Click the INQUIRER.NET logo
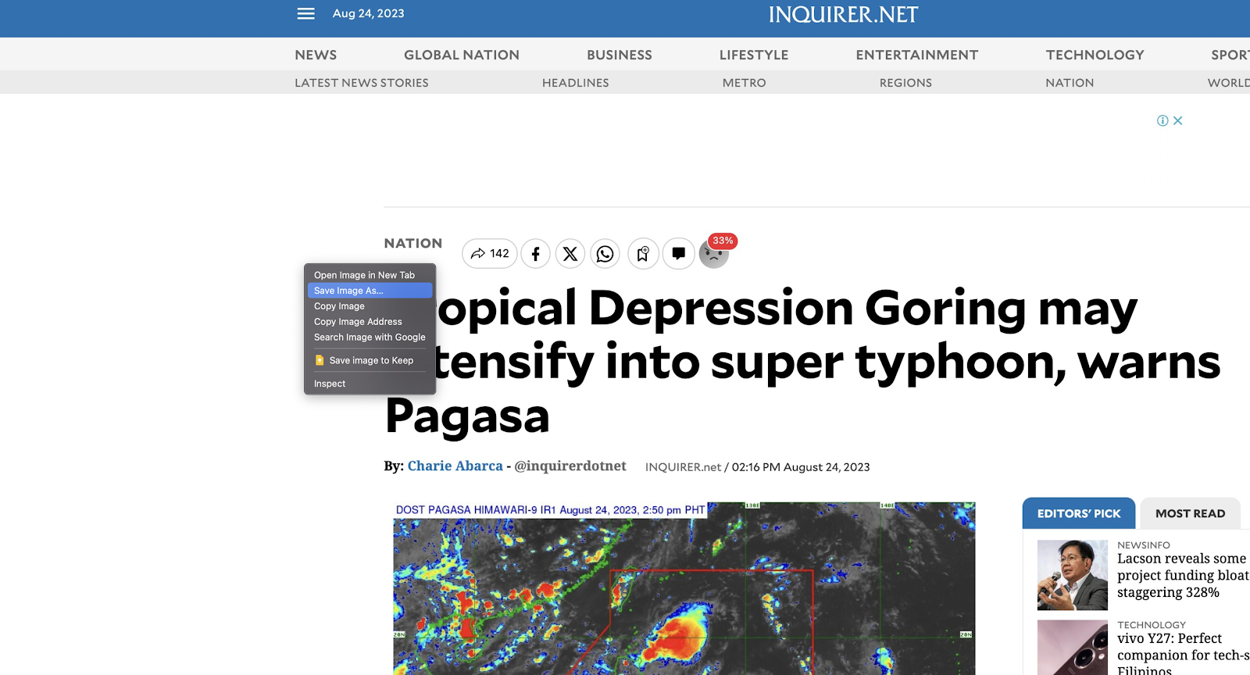 (843, 15)
